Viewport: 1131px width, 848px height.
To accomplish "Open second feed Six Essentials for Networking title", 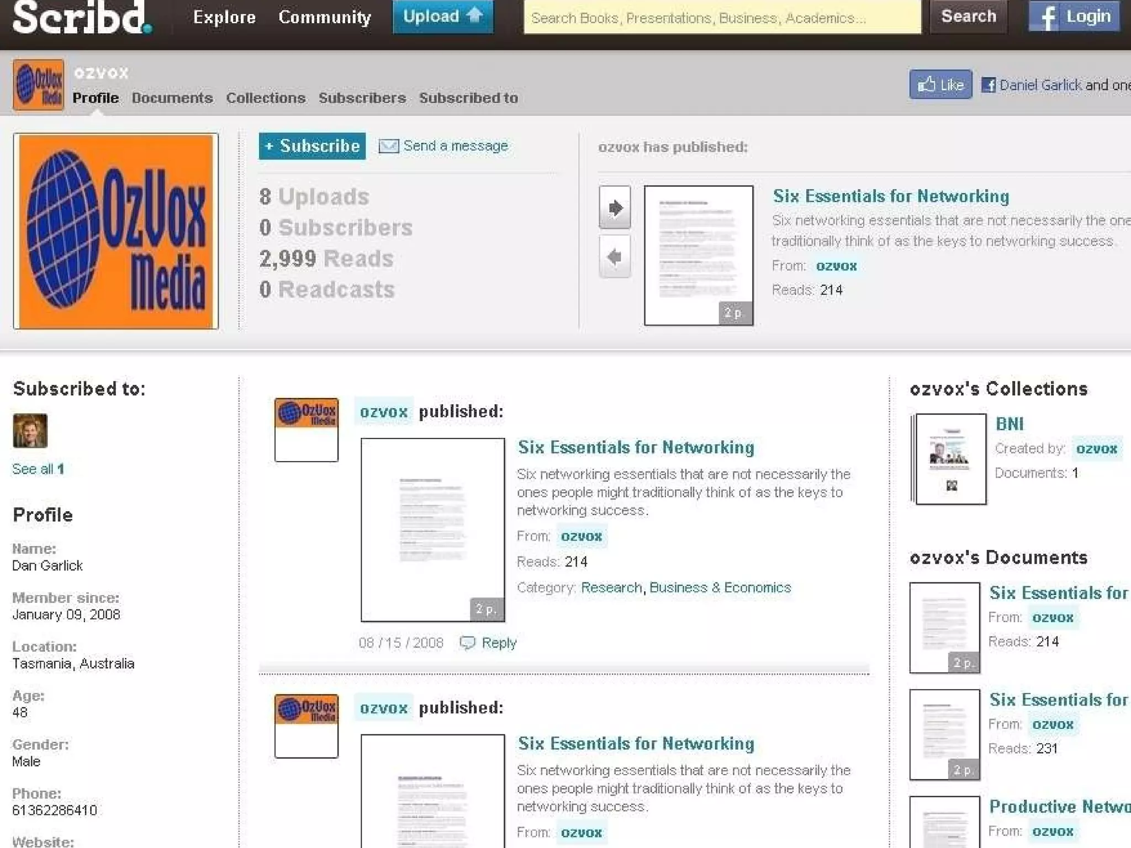I will click(636, 744).
